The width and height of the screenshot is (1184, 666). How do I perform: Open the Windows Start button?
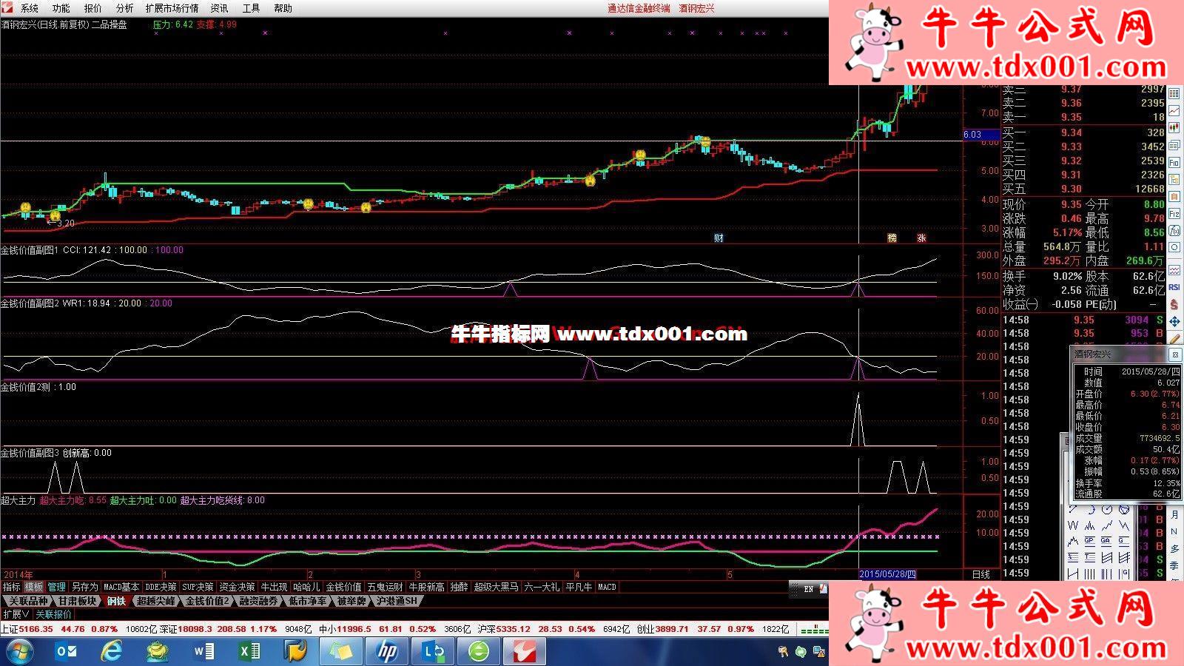point(20,651)
